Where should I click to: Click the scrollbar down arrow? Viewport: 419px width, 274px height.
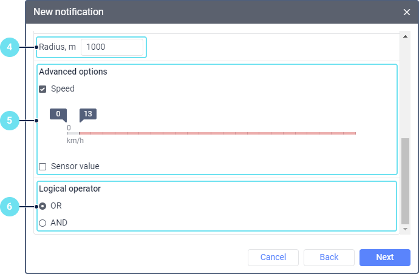[x=405, y=229]
